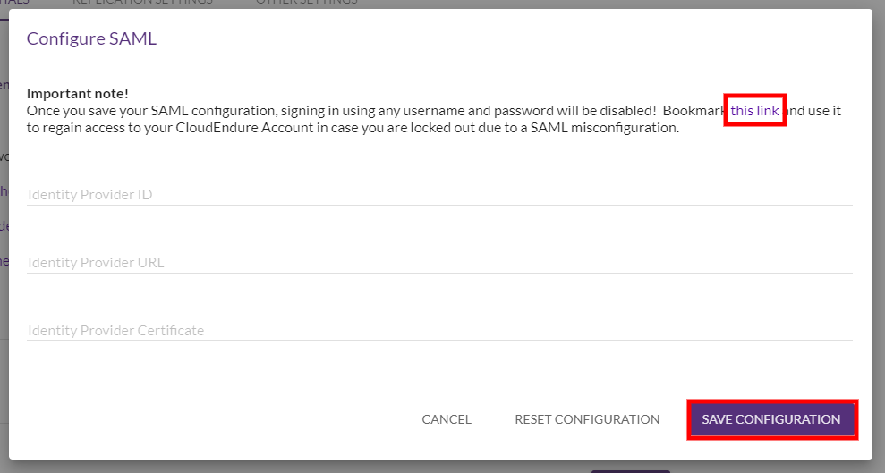The height and width of the screenshot is (473, 885).
Task: Click the "locked out" text in the note
Action: coord(441,128)
